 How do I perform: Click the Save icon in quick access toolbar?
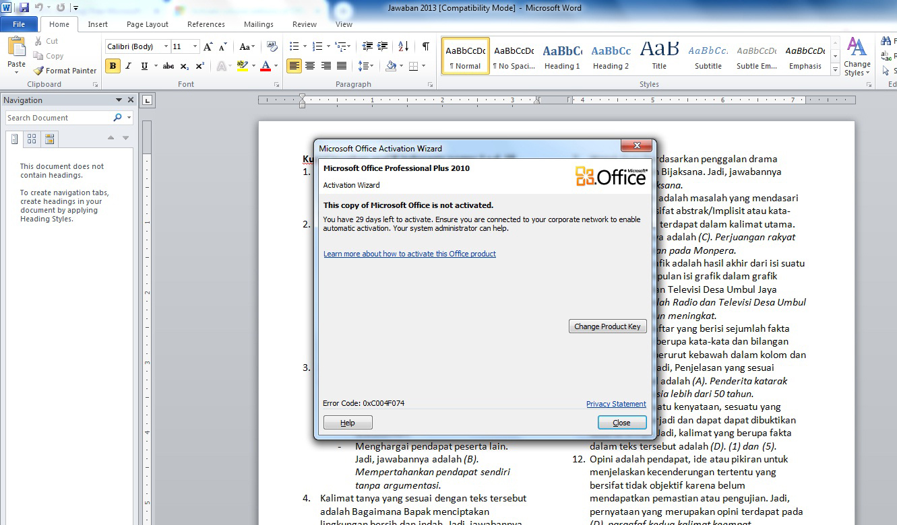point(24,7)
